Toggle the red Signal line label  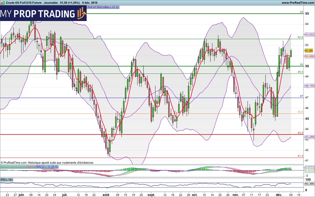pyautogui.click(x=31, y=167)
